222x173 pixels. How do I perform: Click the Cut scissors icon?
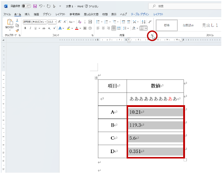17,21
